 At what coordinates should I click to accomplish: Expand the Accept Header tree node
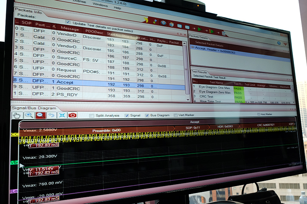click(192, 47)
